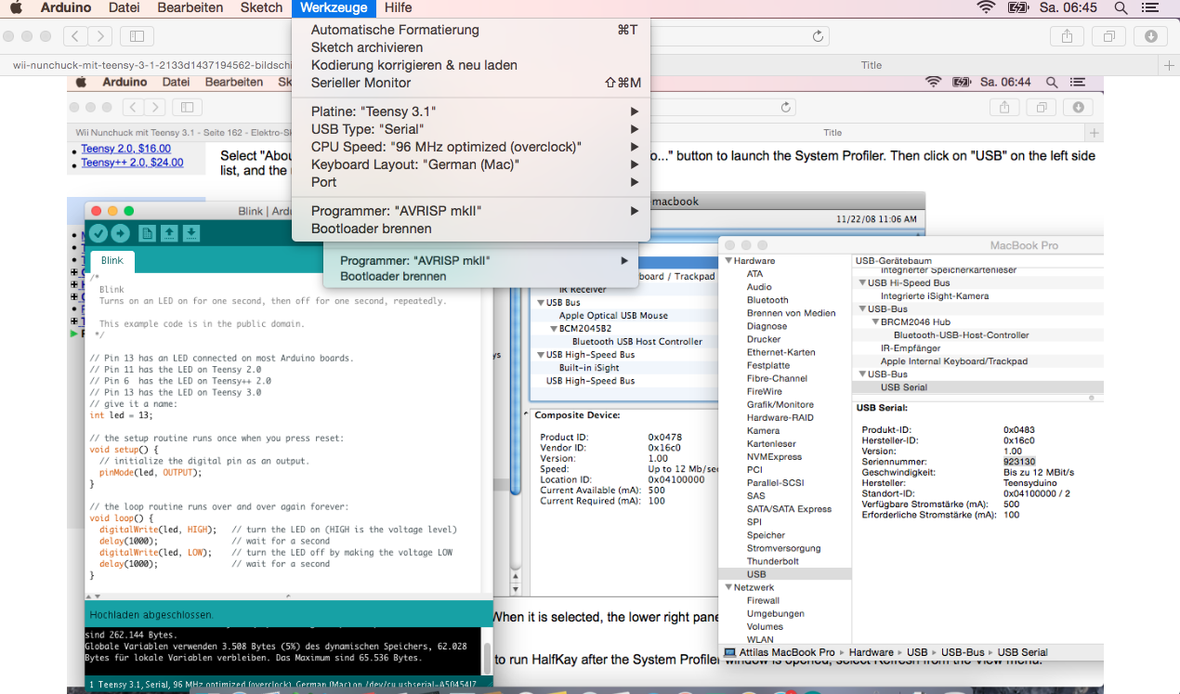Collapse Hardware section in MacBook Pro sidebar
This screenshot has width=1180, height=694.
click(x=727, y=261)
